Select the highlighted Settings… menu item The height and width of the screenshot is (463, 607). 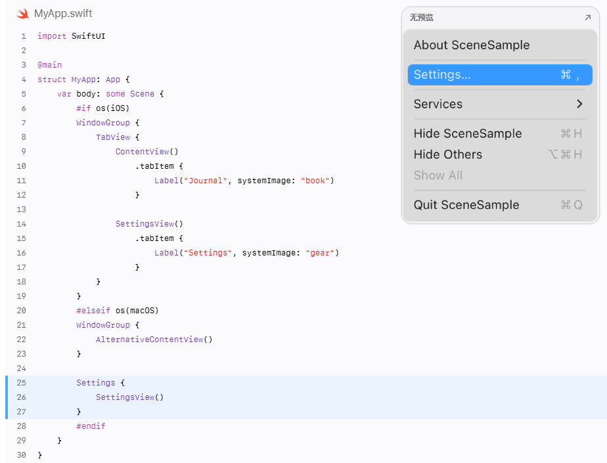click(x=500, y=75)
